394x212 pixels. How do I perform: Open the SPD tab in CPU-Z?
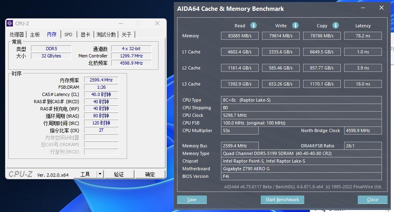68,35
